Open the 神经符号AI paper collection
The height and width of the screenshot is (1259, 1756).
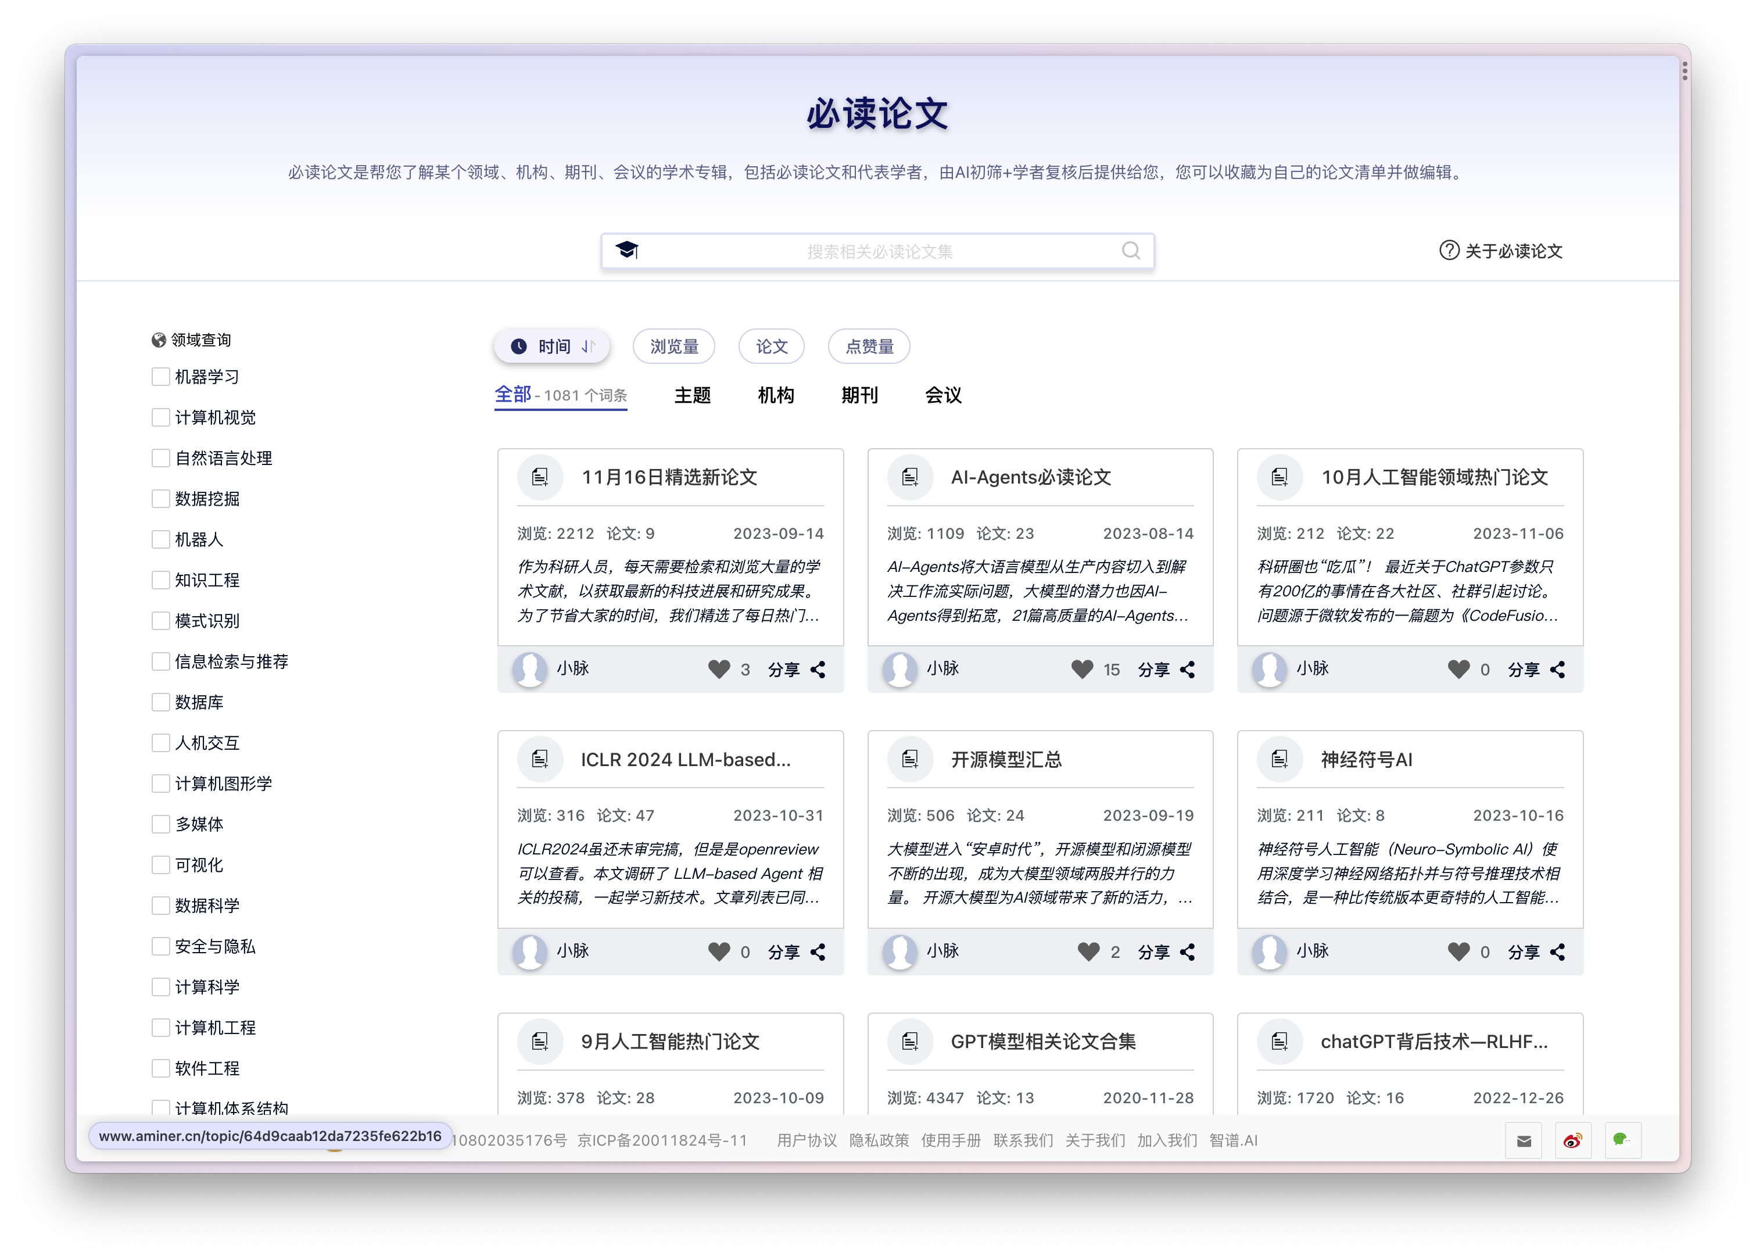click(1366, 760)
